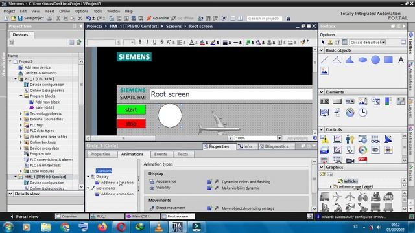415x233 pixels.
Task: Switch to the Events tab
Action: 161,154
